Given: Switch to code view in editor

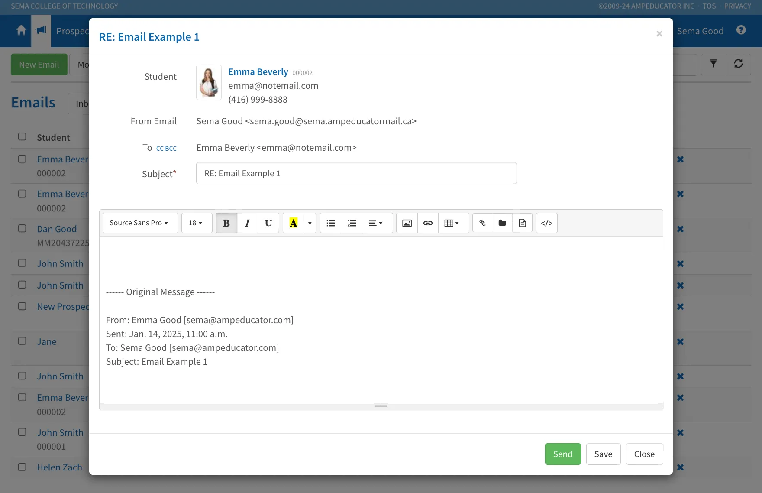Looking at the screenshot, I should pos(547,223).
